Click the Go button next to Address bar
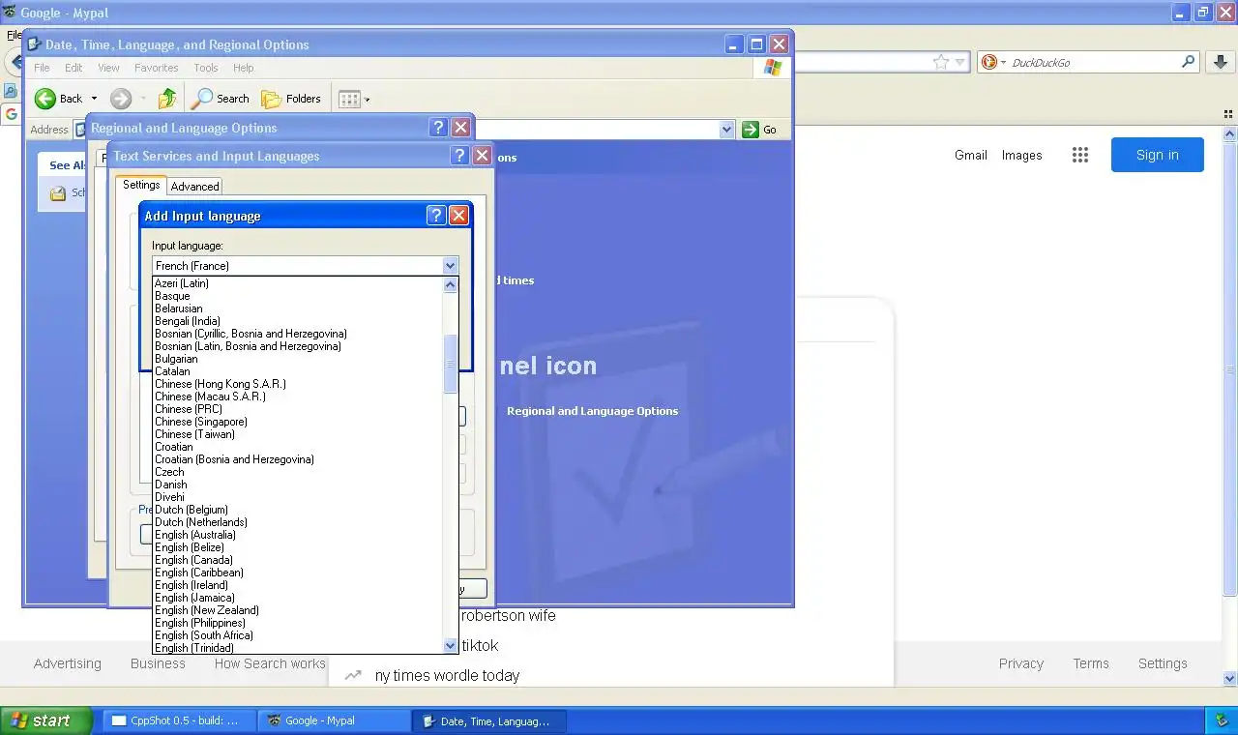 [x=759, y=130]
